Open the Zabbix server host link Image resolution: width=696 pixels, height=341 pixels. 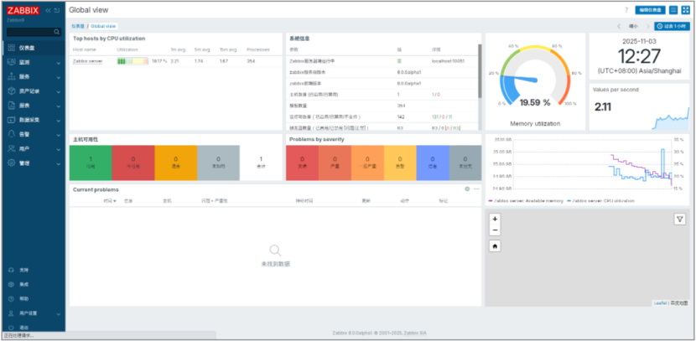click(88, 61)
